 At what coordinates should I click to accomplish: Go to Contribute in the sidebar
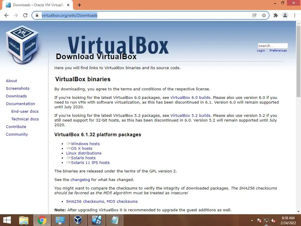16,127
